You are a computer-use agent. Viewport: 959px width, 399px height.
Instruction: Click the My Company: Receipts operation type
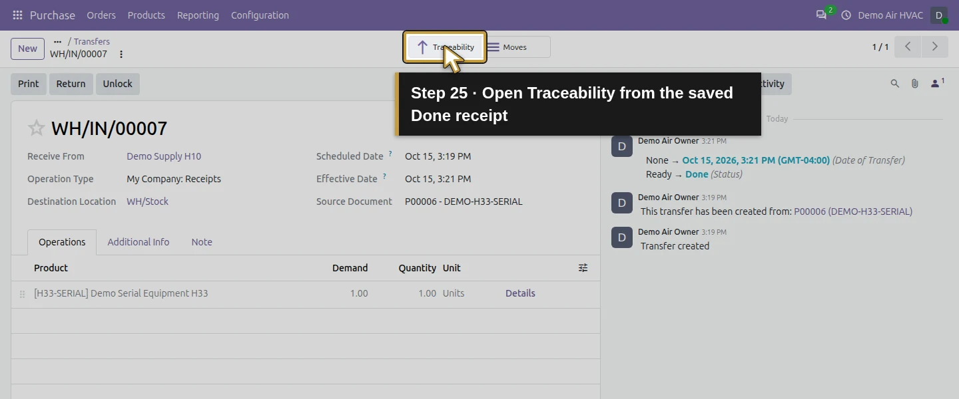pyautogui.click(x=174, y=179)
